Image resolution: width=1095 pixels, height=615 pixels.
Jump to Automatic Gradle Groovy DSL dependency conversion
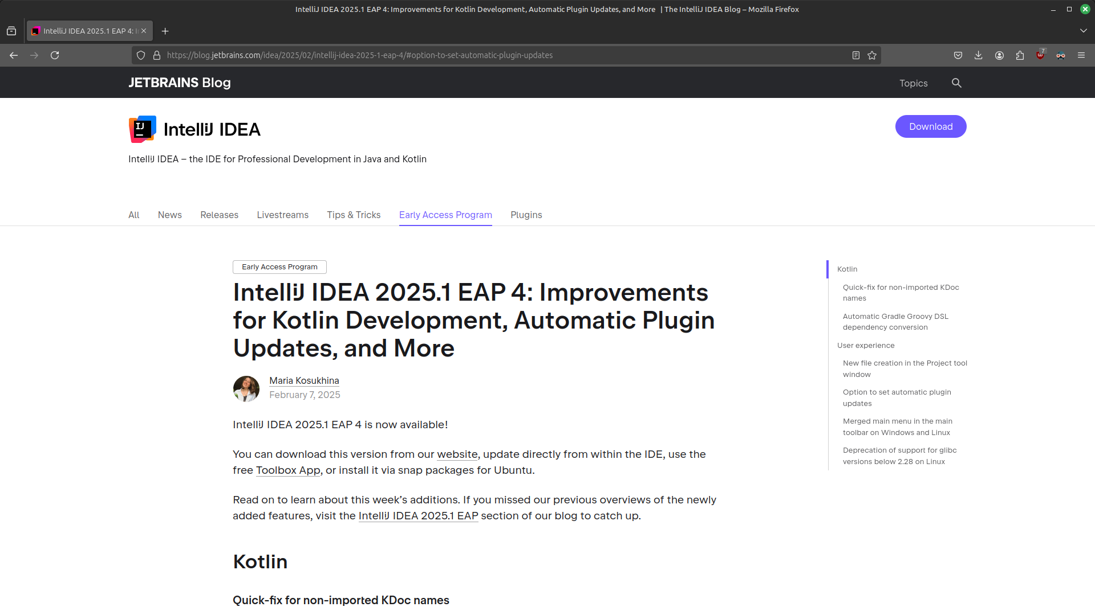pyautogui.click(x=896, y=322)
